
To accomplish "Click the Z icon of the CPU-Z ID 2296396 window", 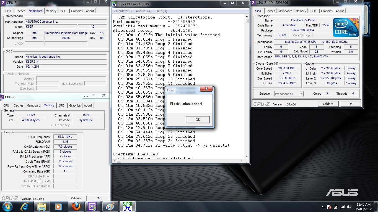I will coord(254,3).
